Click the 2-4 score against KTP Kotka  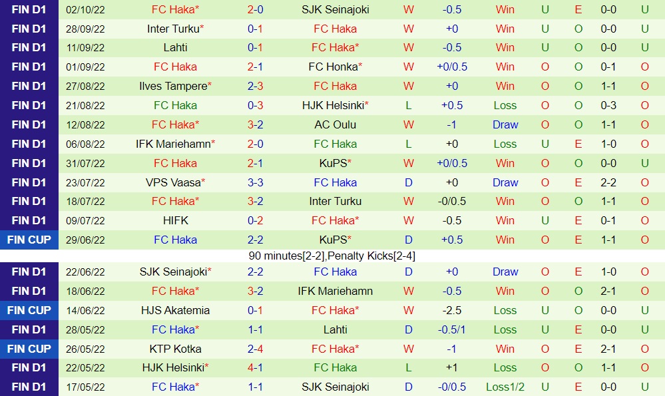[255, 349]
